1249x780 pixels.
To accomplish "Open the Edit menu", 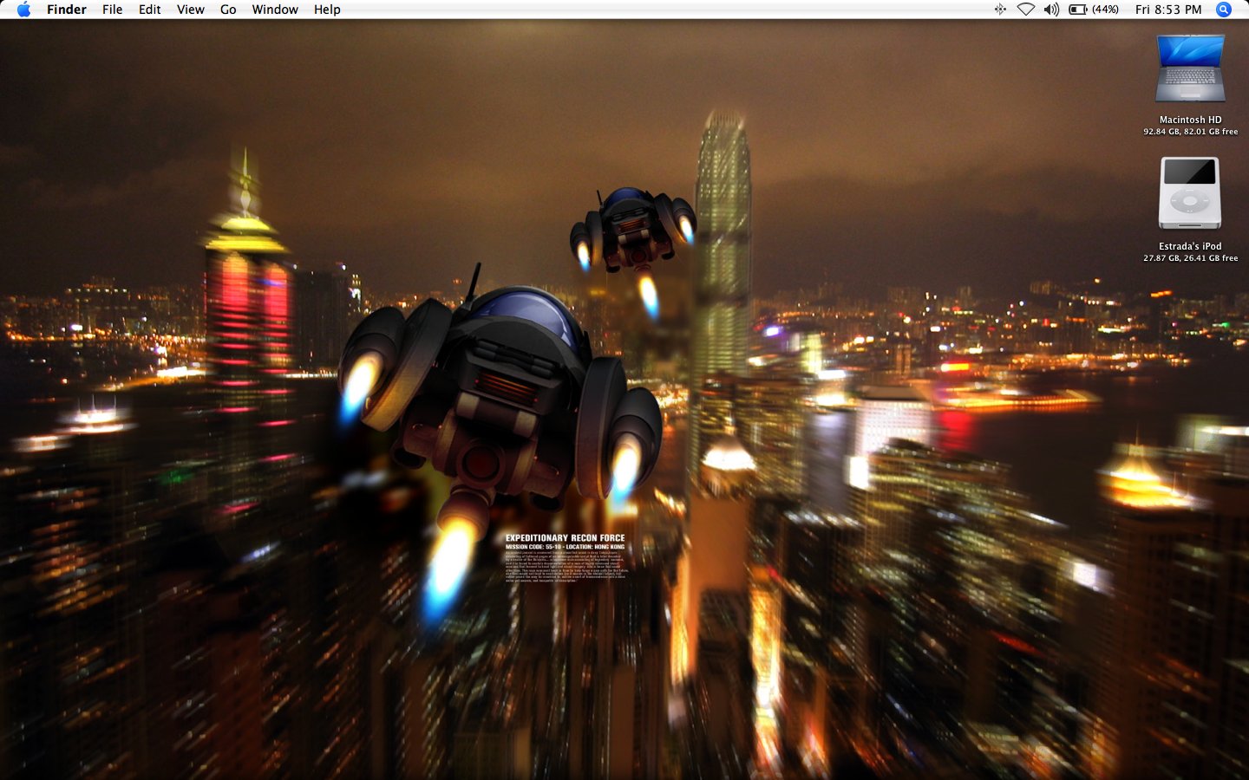I will 150,10.
